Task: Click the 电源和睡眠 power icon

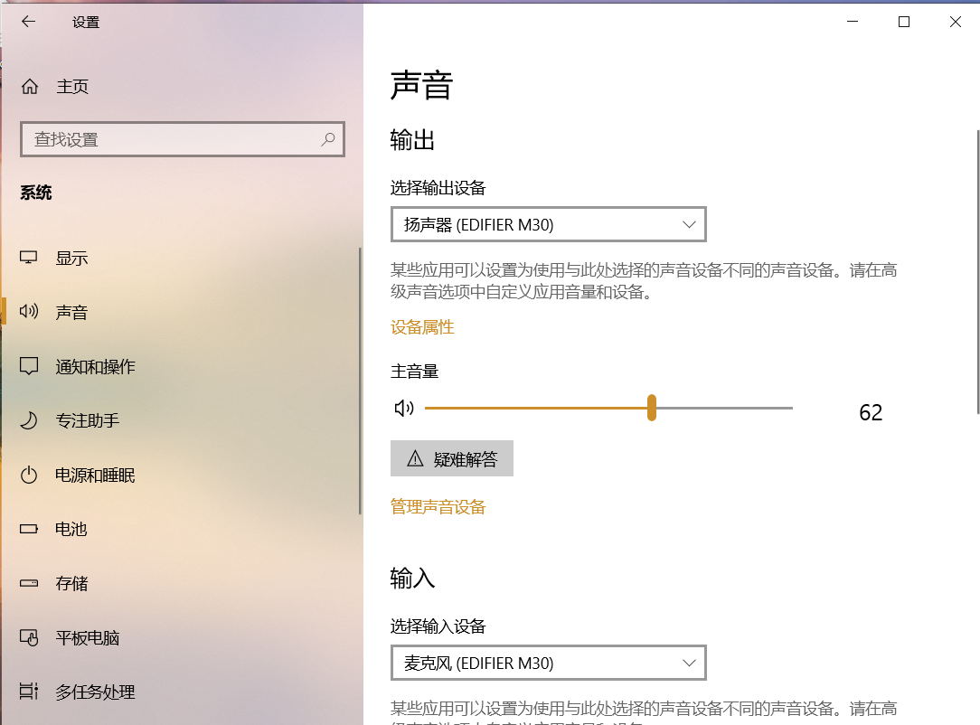Action: click(29, 475)
